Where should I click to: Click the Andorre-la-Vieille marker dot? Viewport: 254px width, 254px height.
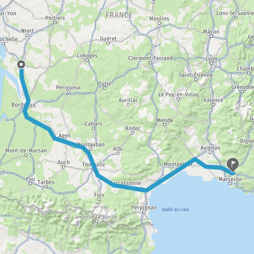coord(97,221)
